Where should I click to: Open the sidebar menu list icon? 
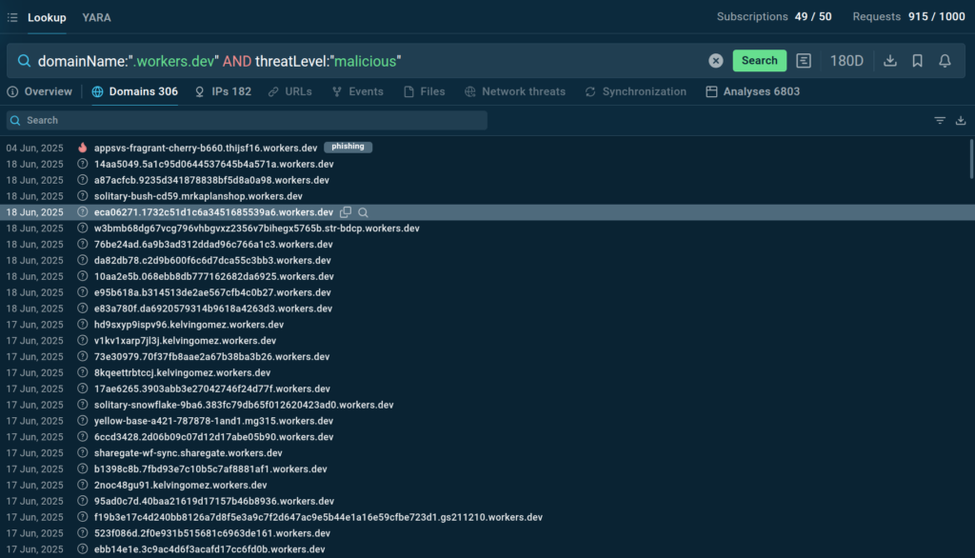12,17
